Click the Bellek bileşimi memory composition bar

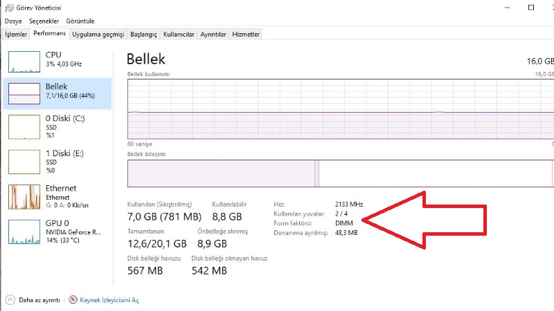click(341, 173)
